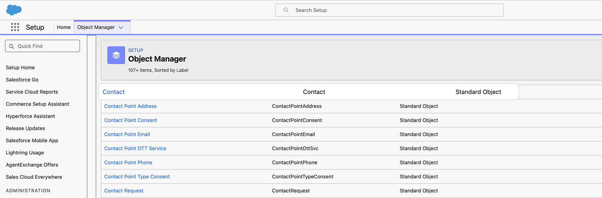Open the Contact Point Address link
Image resolution: width=602 pixels, height=198 pixels.
coord(131,106)
